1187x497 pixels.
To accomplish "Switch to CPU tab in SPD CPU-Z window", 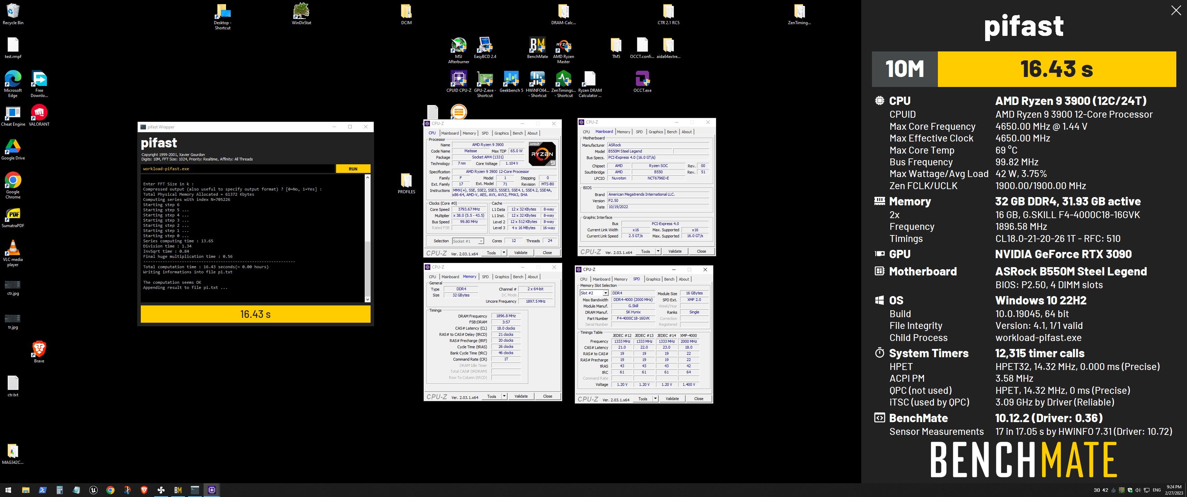I will [x=583, y=279].
